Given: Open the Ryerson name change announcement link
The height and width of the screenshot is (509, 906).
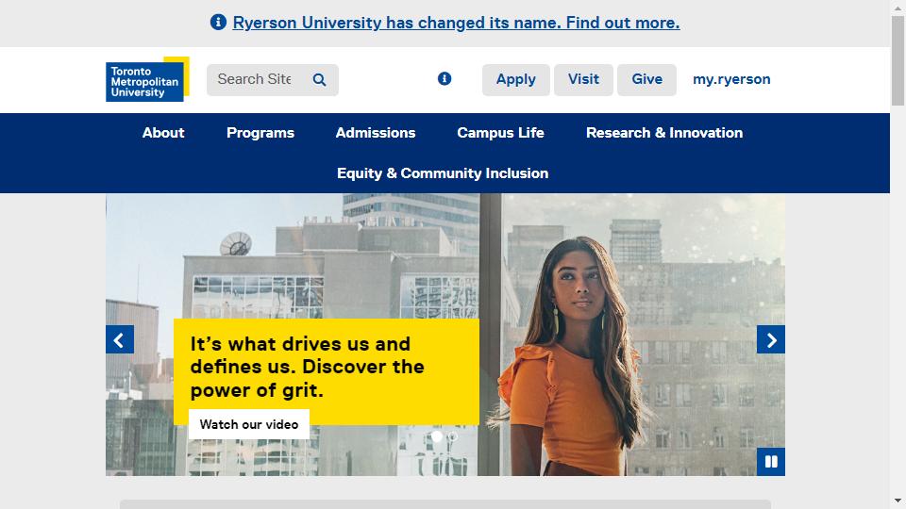Looking at the screenshot, I should (x=456, y=23).
